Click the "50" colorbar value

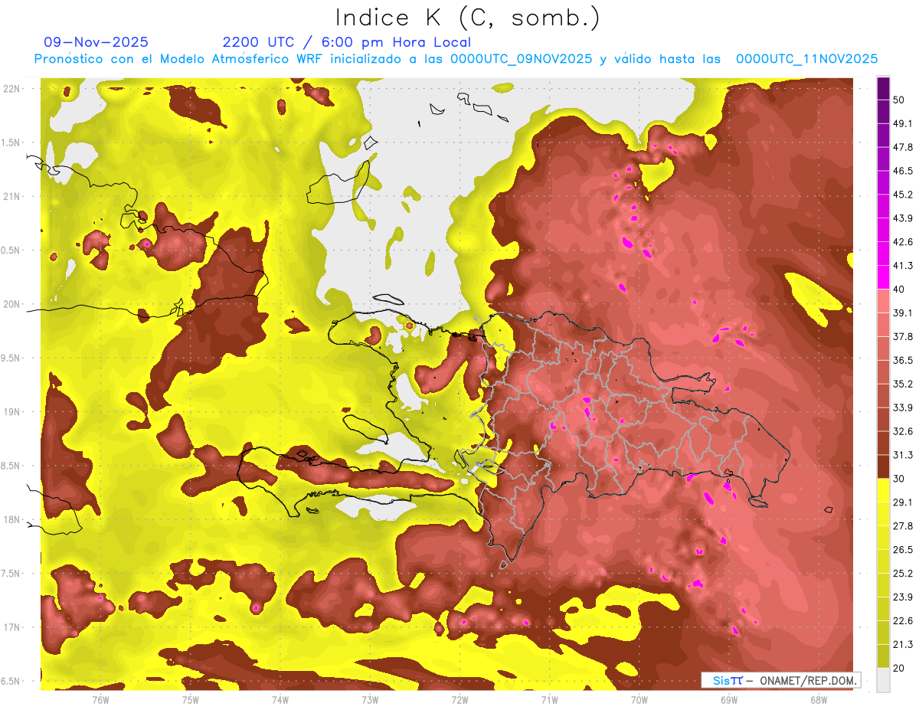[x=899, y=100]
